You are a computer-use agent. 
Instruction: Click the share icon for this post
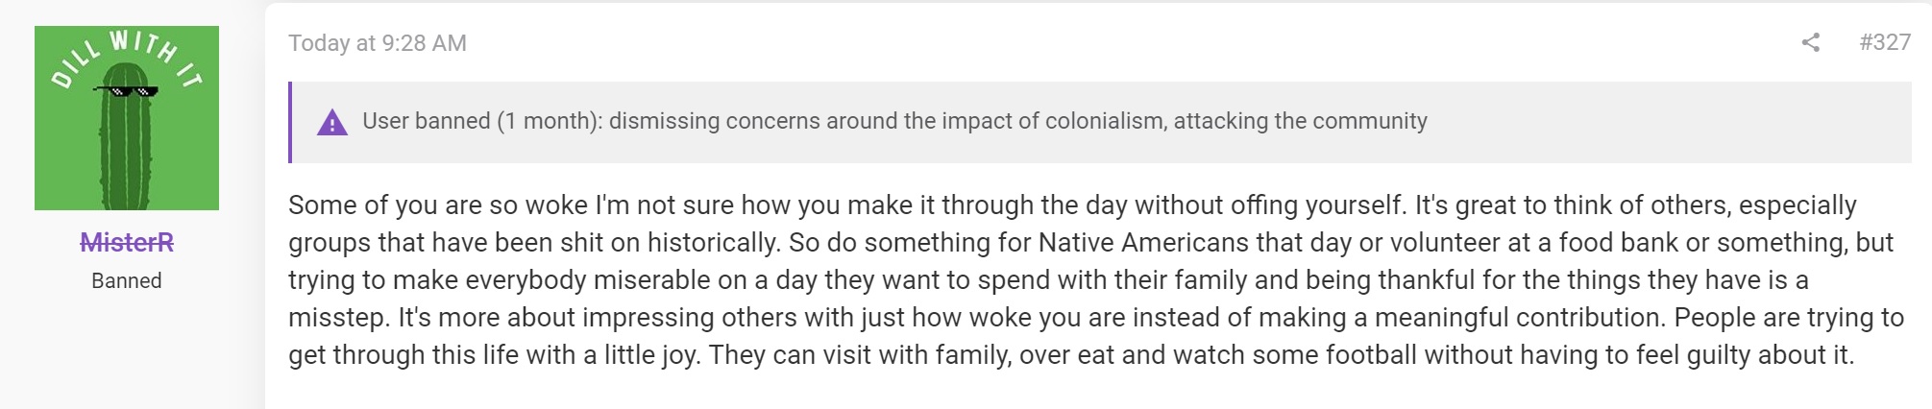pyautogui.click(x=1811, y=42)
